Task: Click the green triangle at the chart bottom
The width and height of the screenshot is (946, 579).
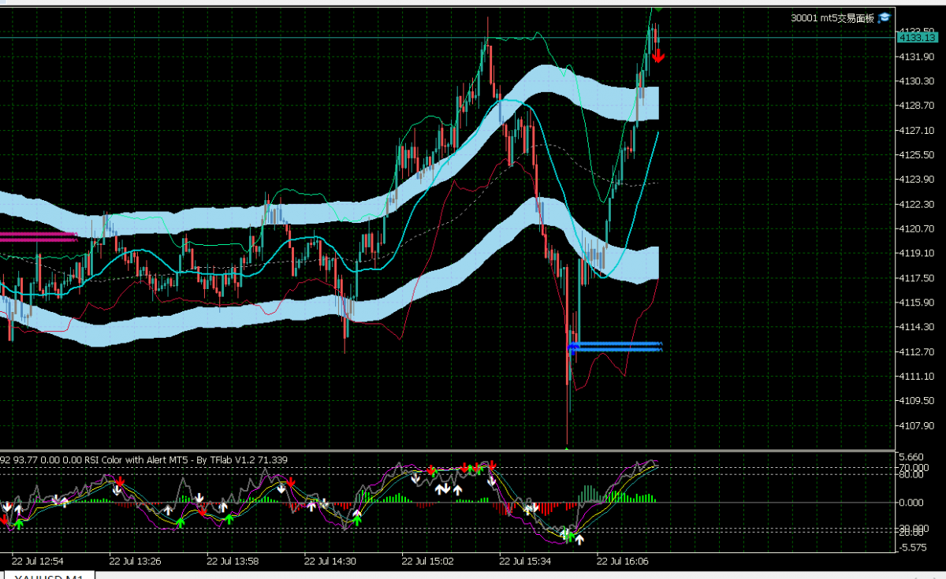Action: coord(567,447)
